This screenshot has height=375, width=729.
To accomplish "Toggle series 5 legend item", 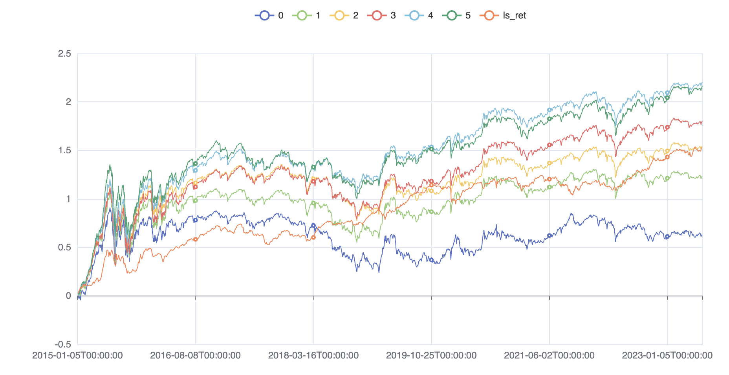I will (456, 15).
